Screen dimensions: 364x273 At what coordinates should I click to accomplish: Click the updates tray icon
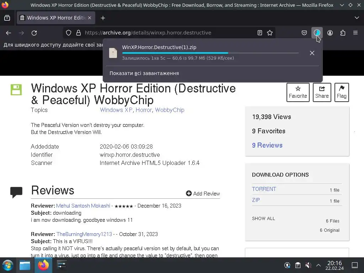(x=287, y=265)
